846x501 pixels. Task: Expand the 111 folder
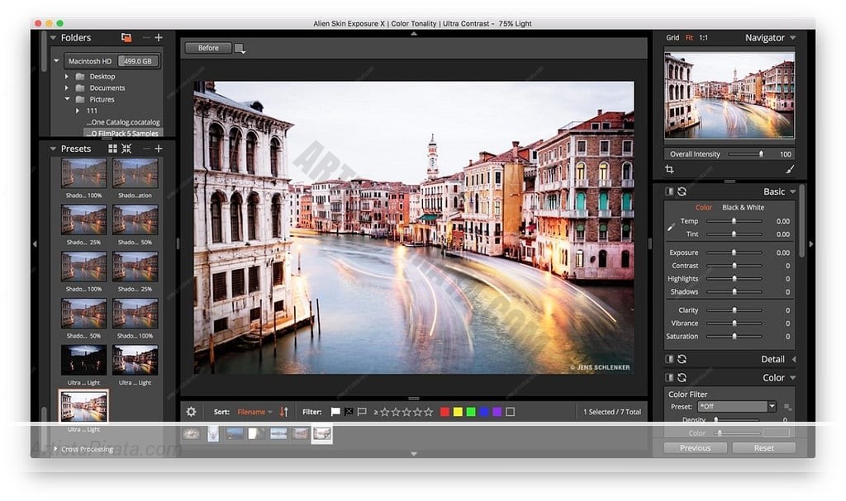pyautogui.click(x=77, y=111)
